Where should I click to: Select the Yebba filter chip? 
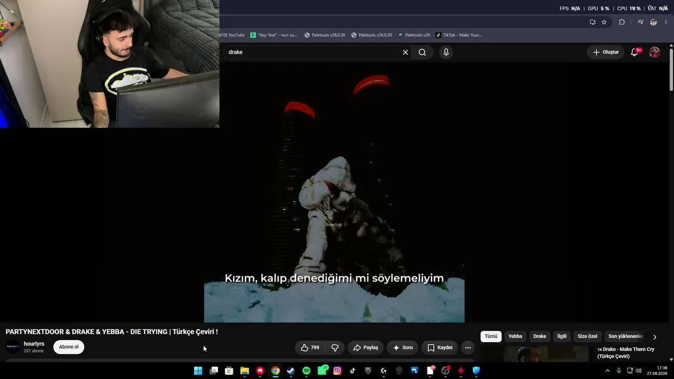click(515, 336)
